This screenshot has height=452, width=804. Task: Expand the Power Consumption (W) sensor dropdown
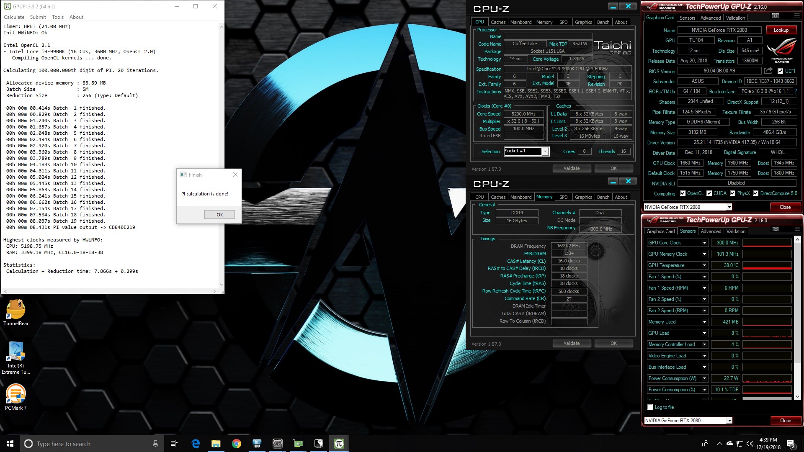[704, 378]
